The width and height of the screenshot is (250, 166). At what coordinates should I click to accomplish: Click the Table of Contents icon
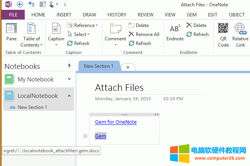pos(31,28)
